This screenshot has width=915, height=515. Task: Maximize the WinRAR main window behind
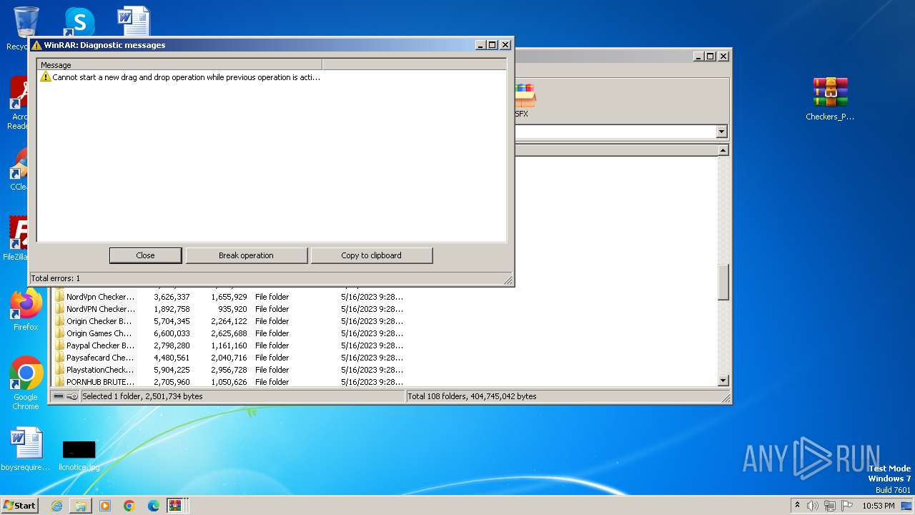[x=711, y=56]
